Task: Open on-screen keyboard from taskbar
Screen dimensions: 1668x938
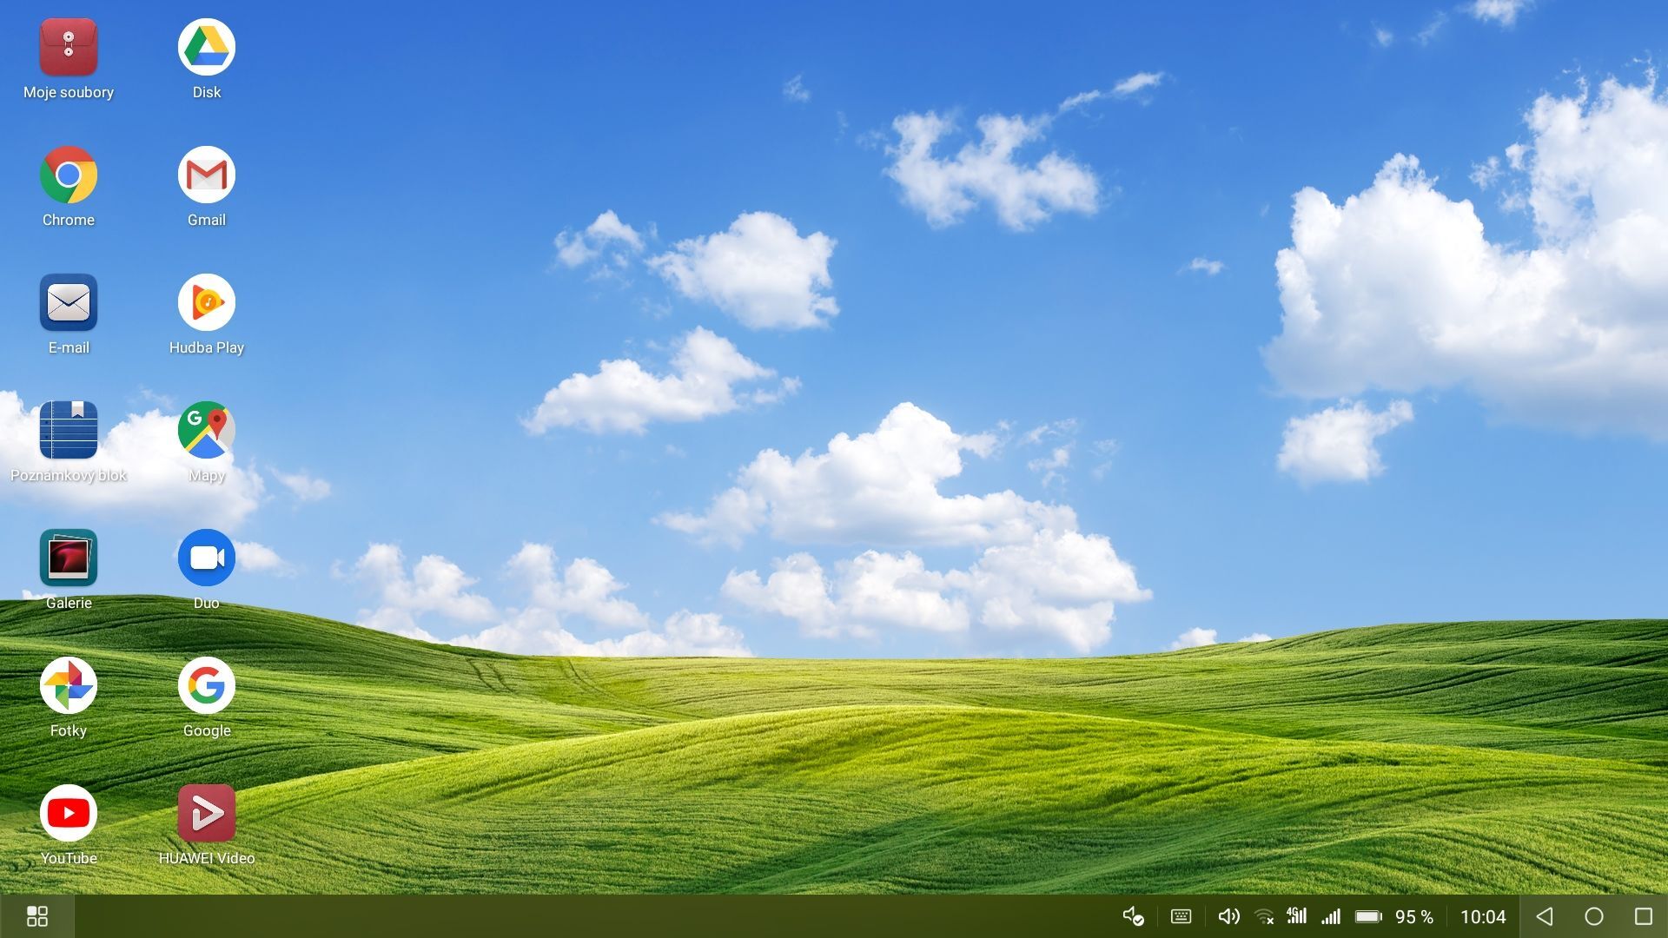Action: (x=1181, y=916)
